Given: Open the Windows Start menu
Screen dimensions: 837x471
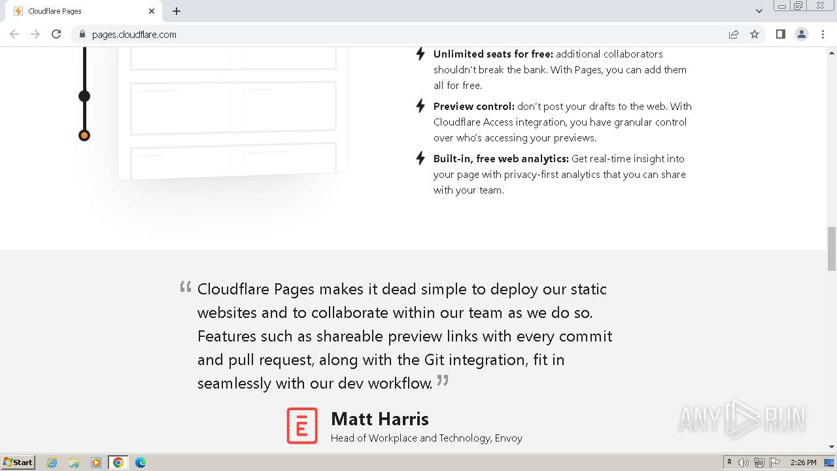Looking at the screenshot, I should tap(18, 462).
